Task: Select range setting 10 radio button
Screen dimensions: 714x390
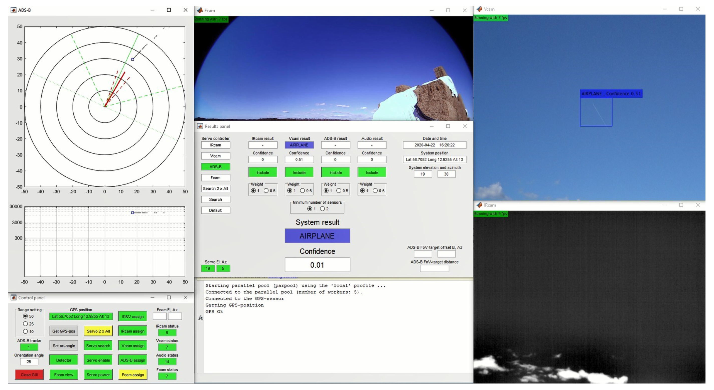Action: 26,331
